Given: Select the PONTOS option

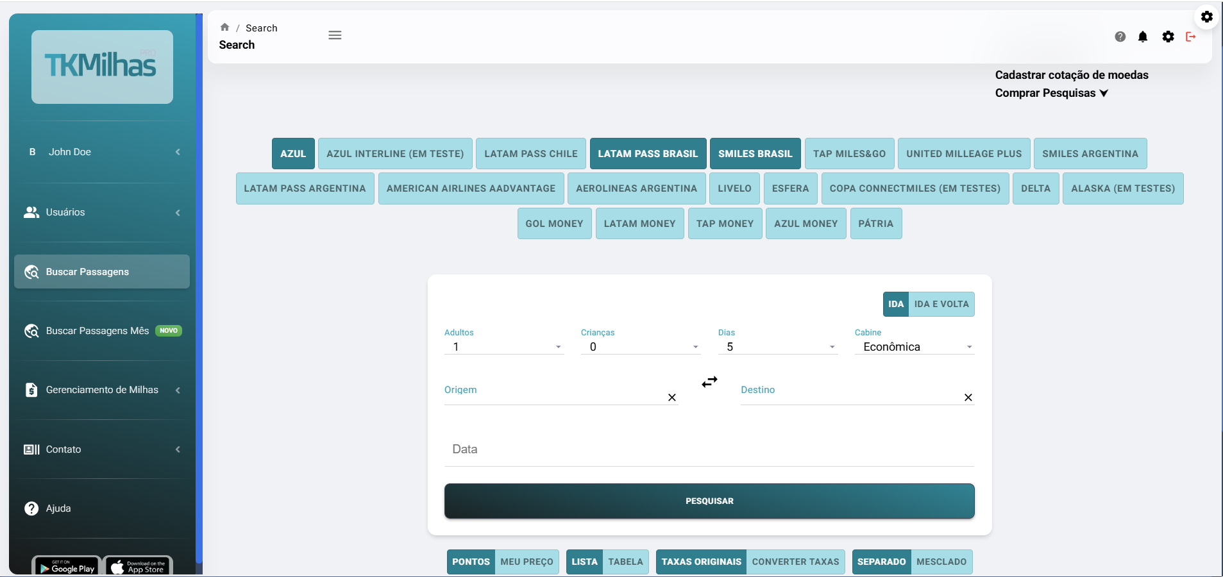Looking at the screenshot, I should point(471,562).
